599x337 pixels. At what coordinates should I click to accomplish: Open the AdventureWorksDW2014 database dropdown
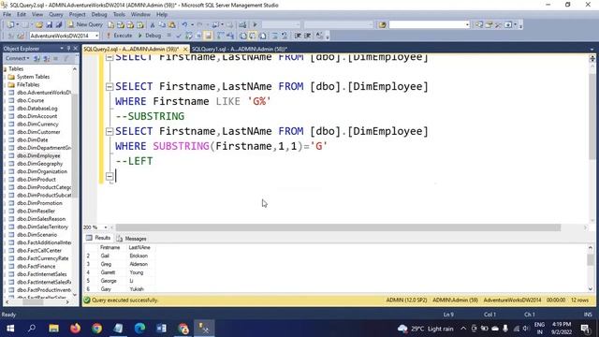point(96,36)
